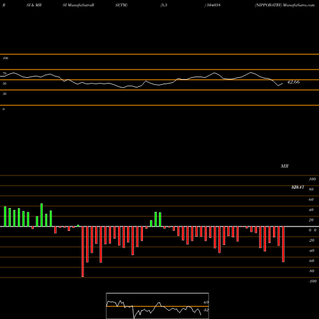The image size is (319, 319).
Task: Click the RSI axis label 50
Action: click(4, 84)
